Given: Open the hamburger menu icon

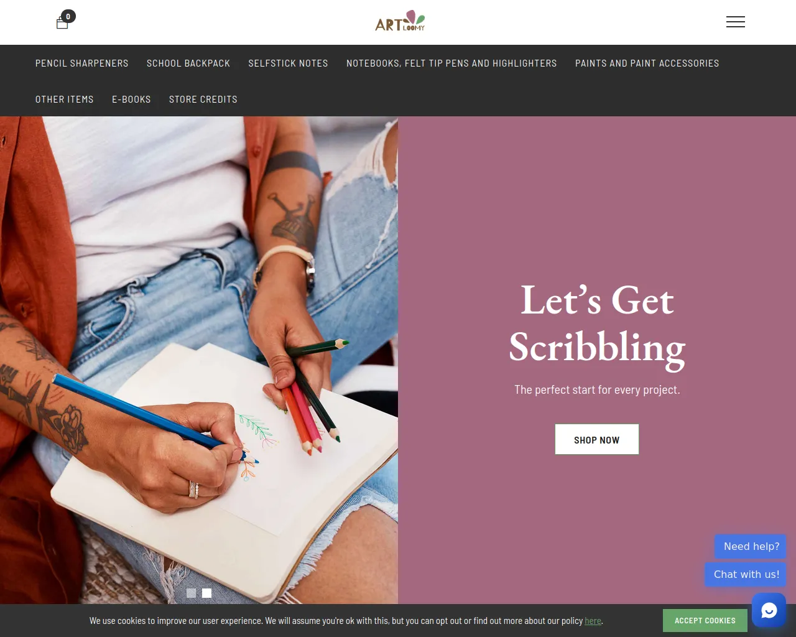Looking at the screenshot, I should [736, 22].
